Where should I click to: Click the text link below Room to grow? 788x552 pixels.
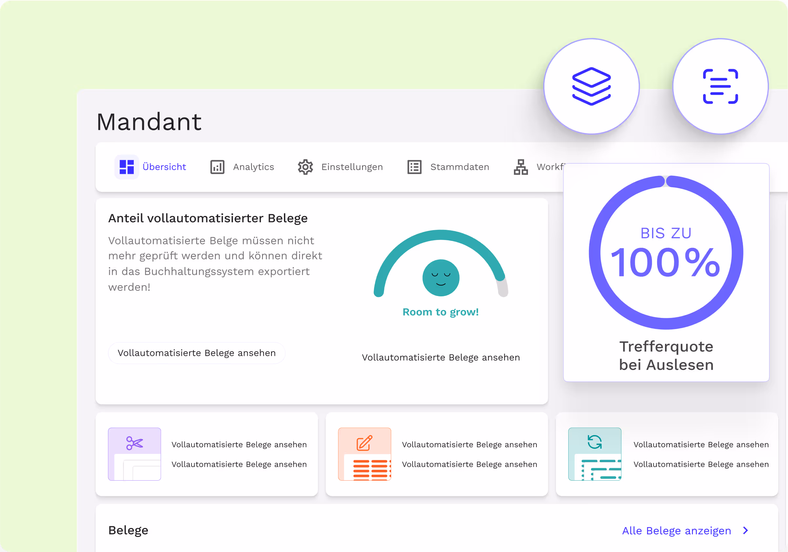tap(441, 358)
